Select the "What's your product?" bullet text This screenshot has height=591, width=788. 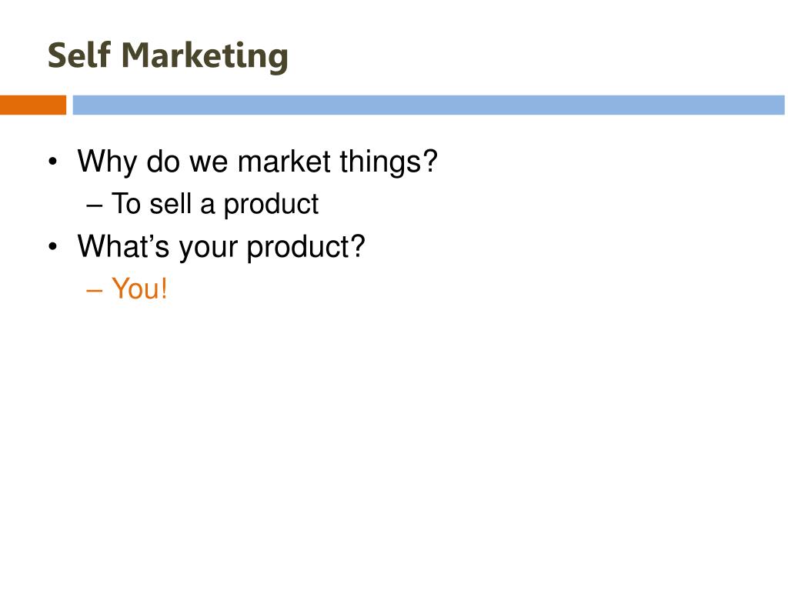221,247
